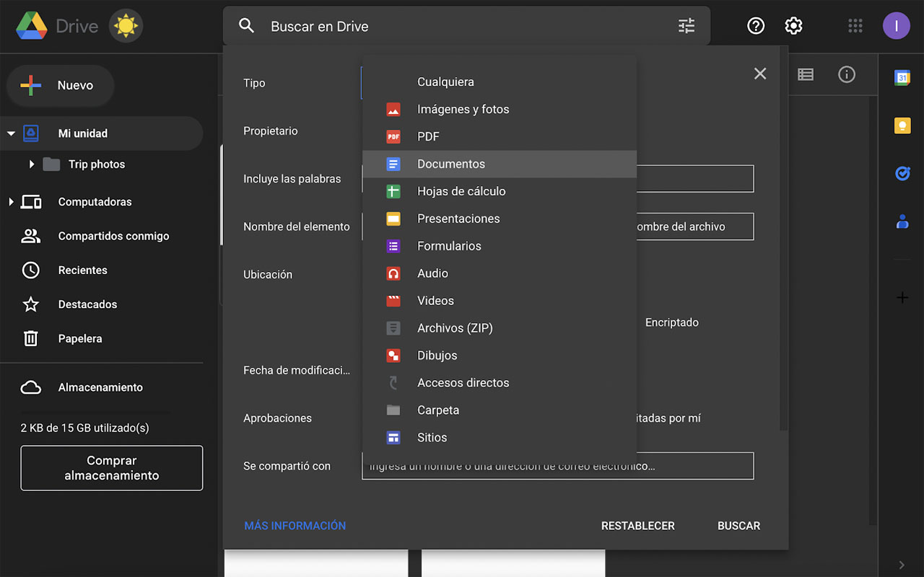Open Google Tasks side panel
Image resolution: width=924 pixels, height=577 pixels.
coord(902,173)
